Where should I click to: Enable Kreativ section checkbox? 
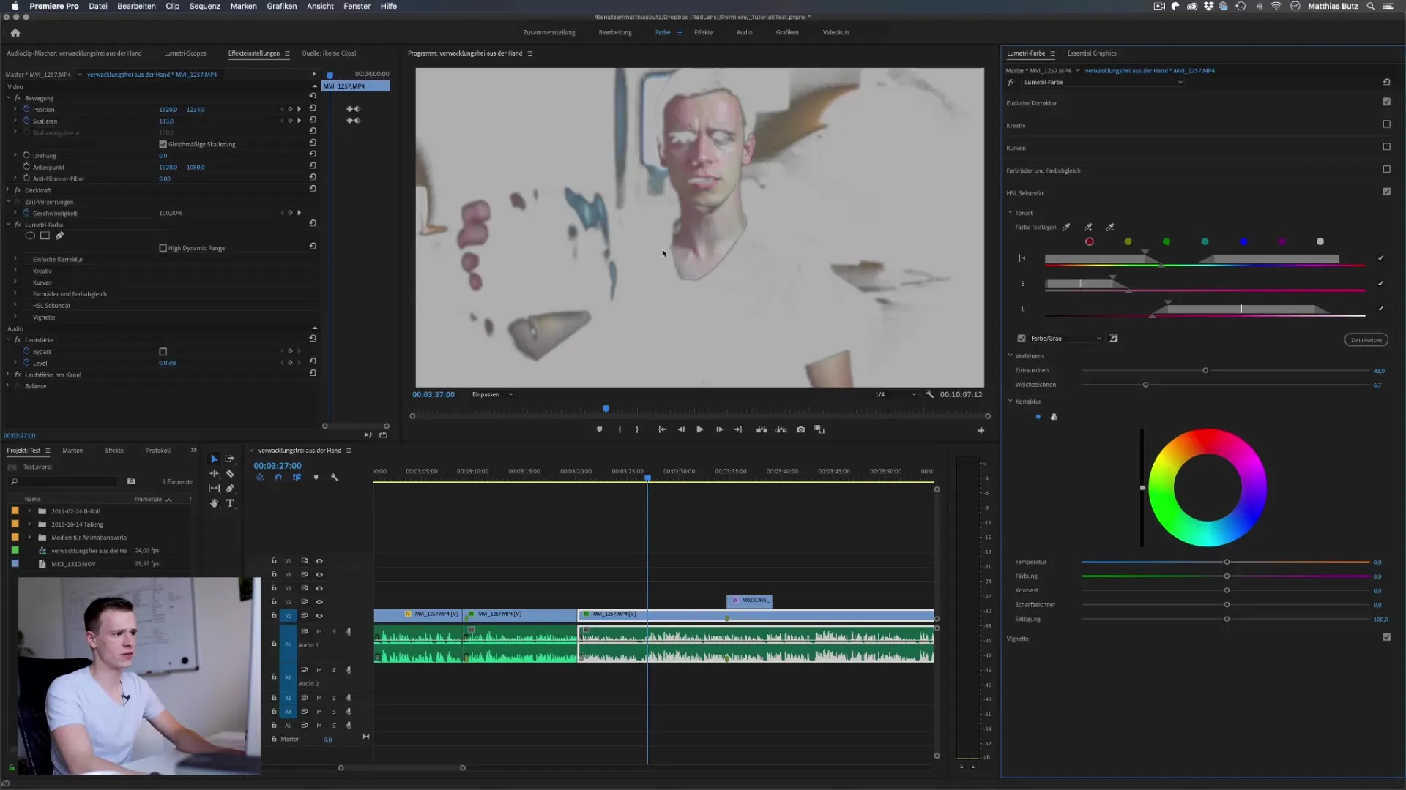pos(1386,124)
